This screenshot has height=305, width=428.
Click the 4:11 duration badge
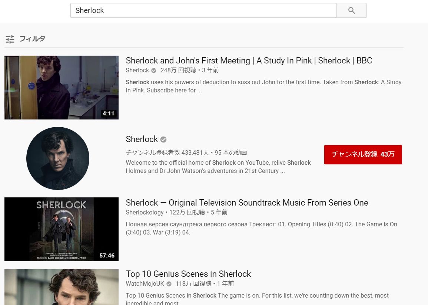click(x=108, y=114)
